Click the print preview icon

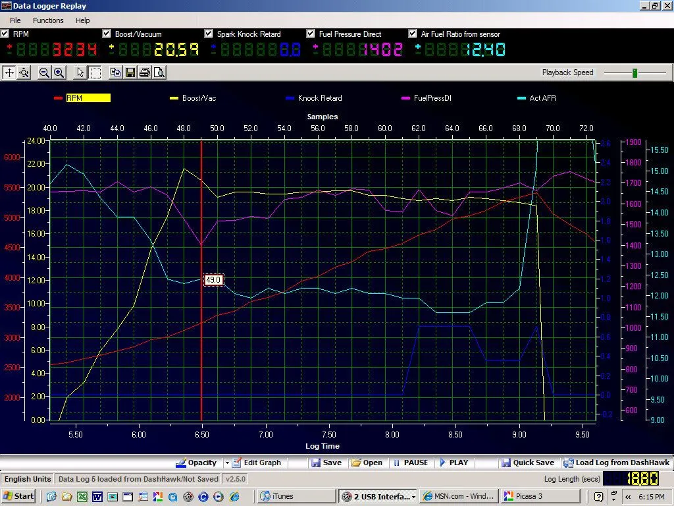pos(159,72)
